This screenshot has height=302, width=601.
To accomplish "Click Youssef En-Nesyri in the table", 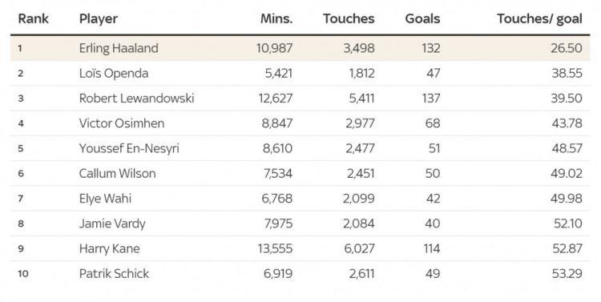I will [129, 149].
